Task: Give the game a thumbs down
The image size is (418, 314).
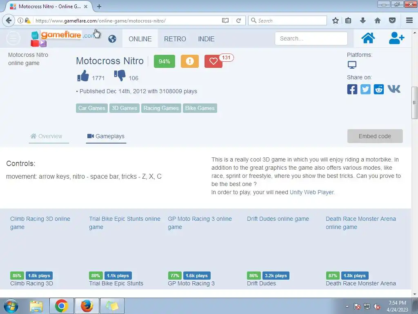Action: point(120,76)
